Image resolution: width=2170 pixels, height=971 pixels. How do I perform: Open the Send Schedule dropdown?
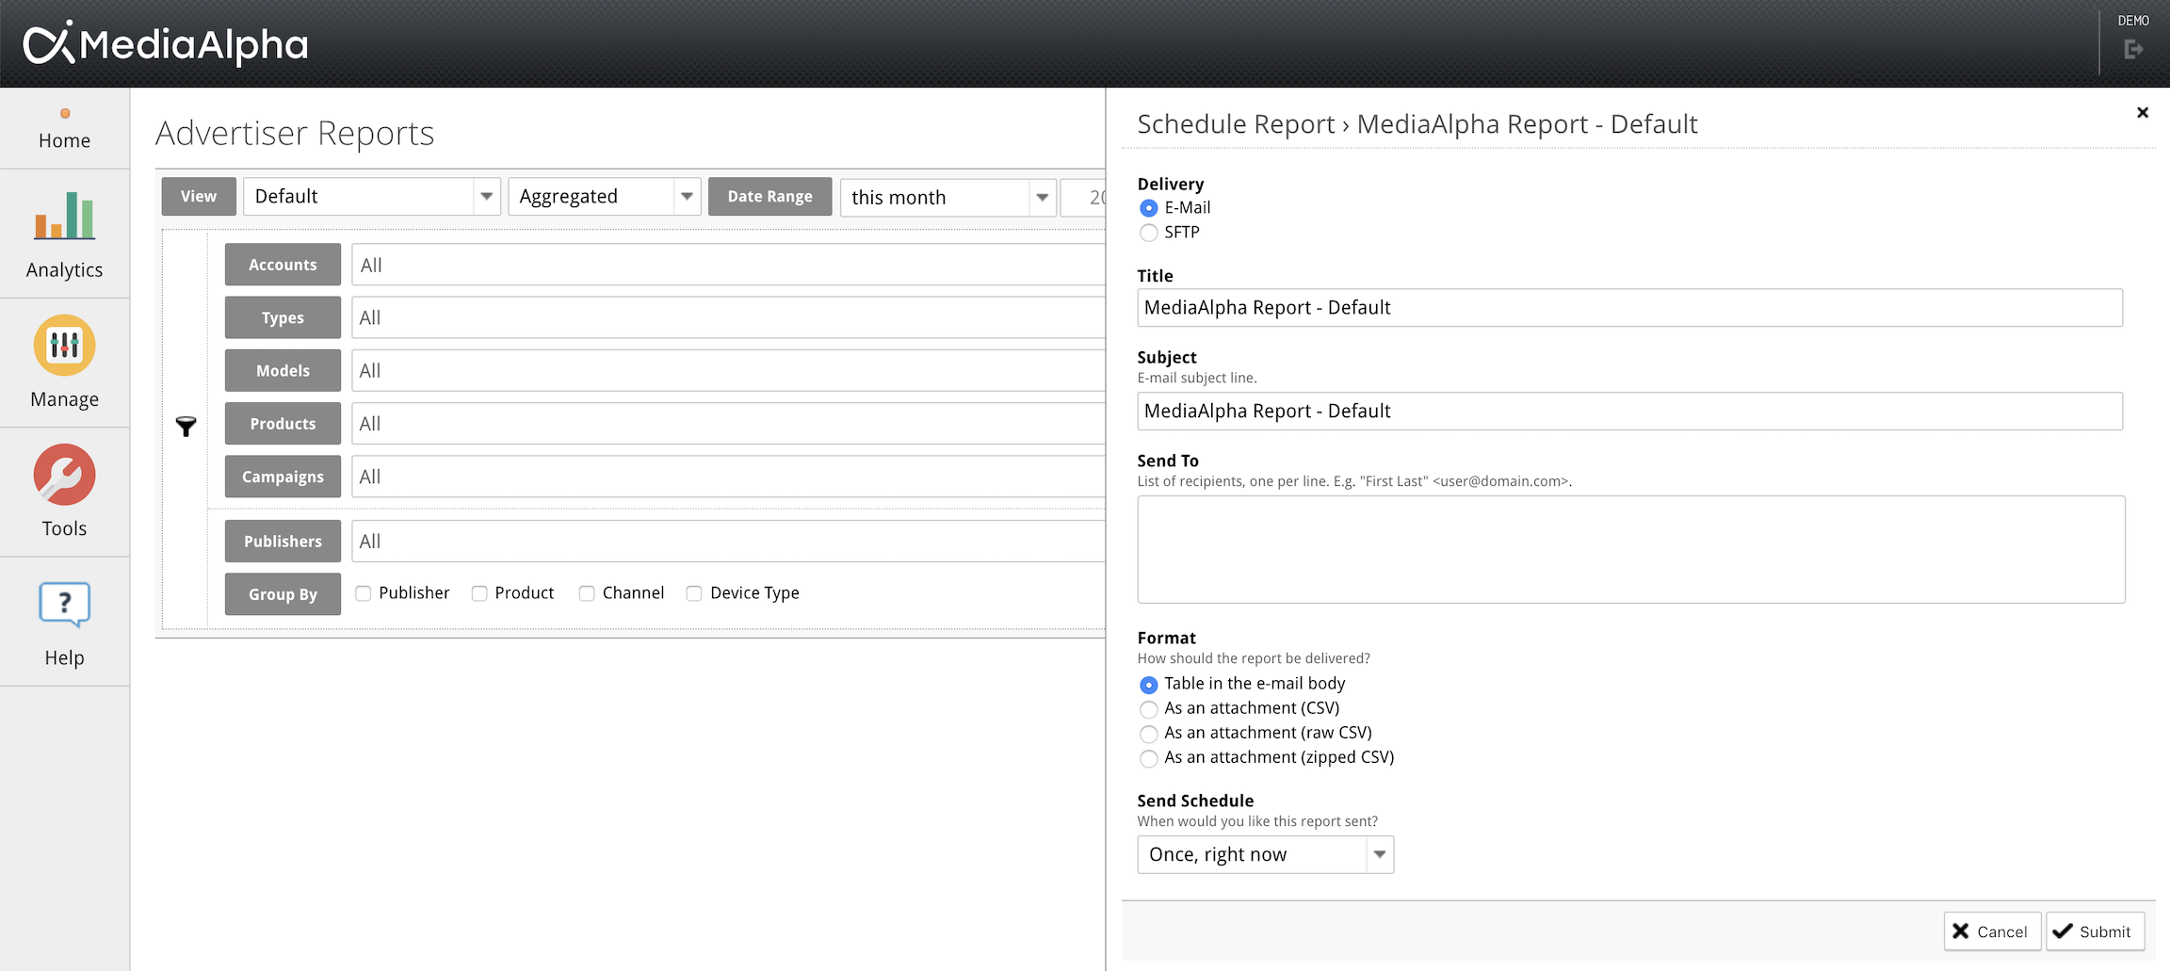tap(1265, 854)
